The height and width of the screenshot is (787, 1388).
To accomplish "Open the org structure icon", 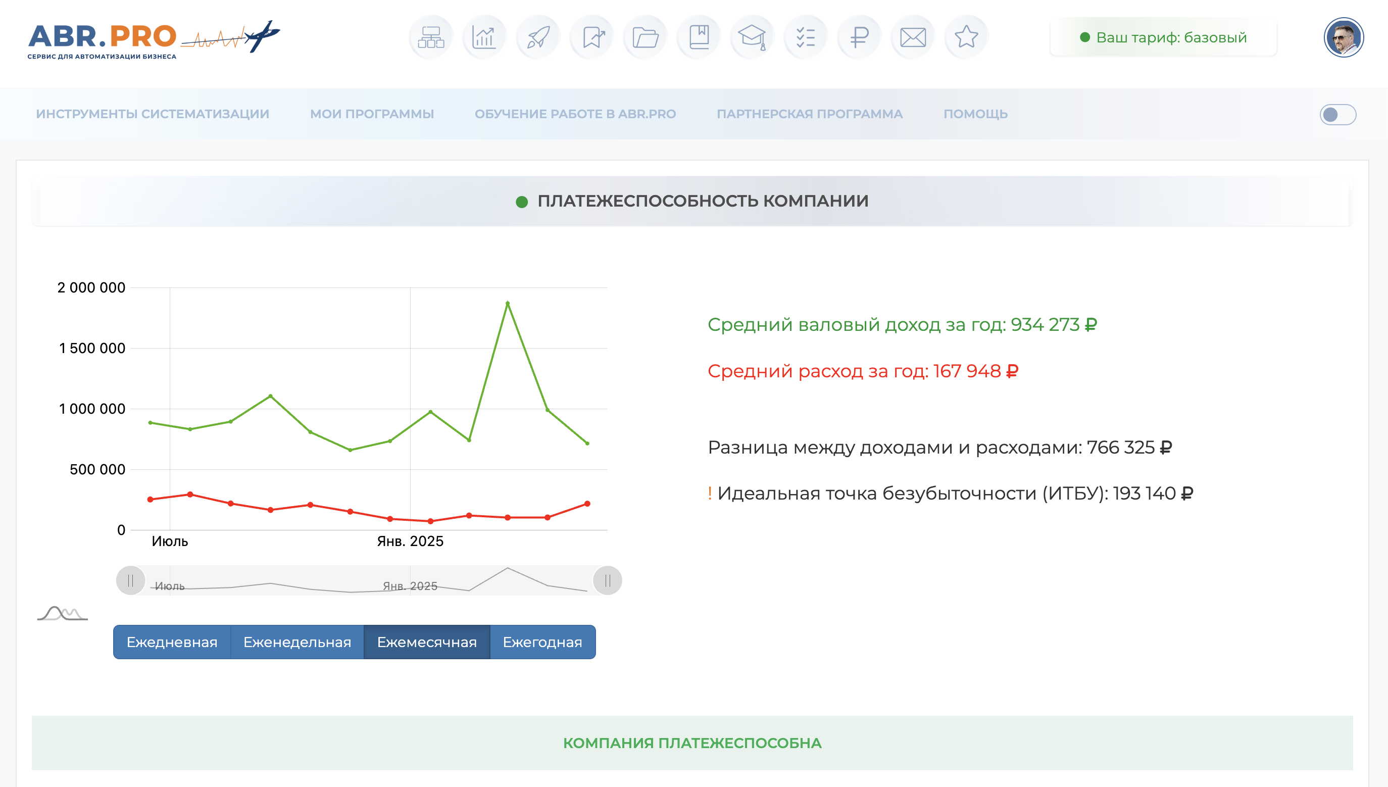I will pyautogui.click(x=431, y=37).
